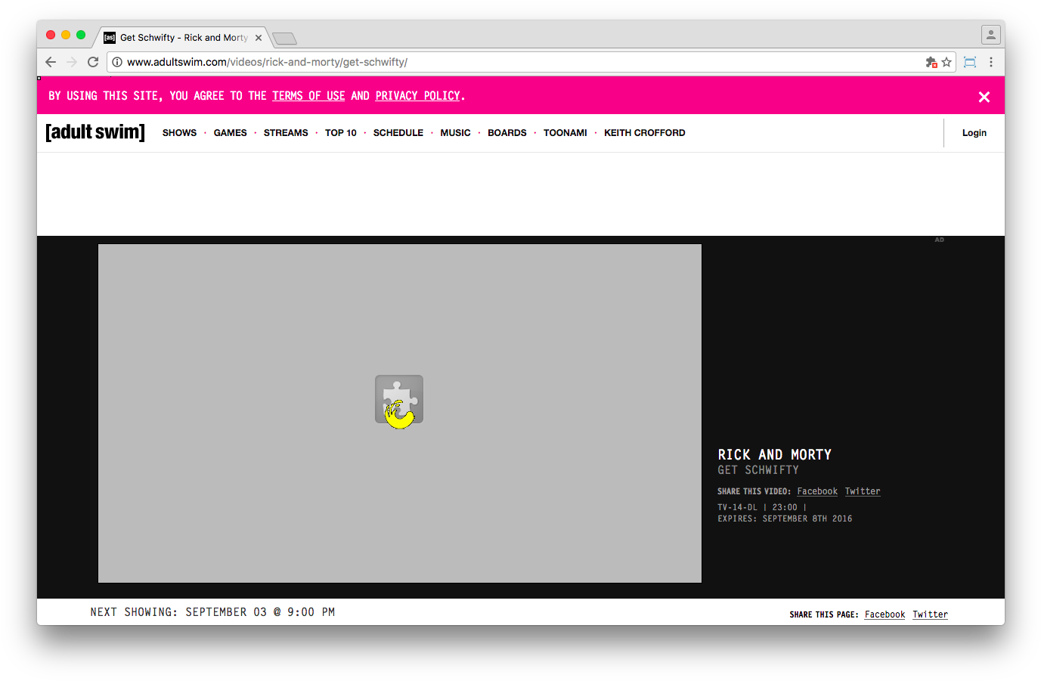Open the Privacy Policy link
Viewport: 1041px width, 681px height.
coord(418,96)
